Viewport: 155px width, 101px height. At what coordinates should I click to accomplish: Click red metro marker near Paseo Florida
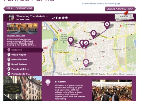click(x=61, y=30)
